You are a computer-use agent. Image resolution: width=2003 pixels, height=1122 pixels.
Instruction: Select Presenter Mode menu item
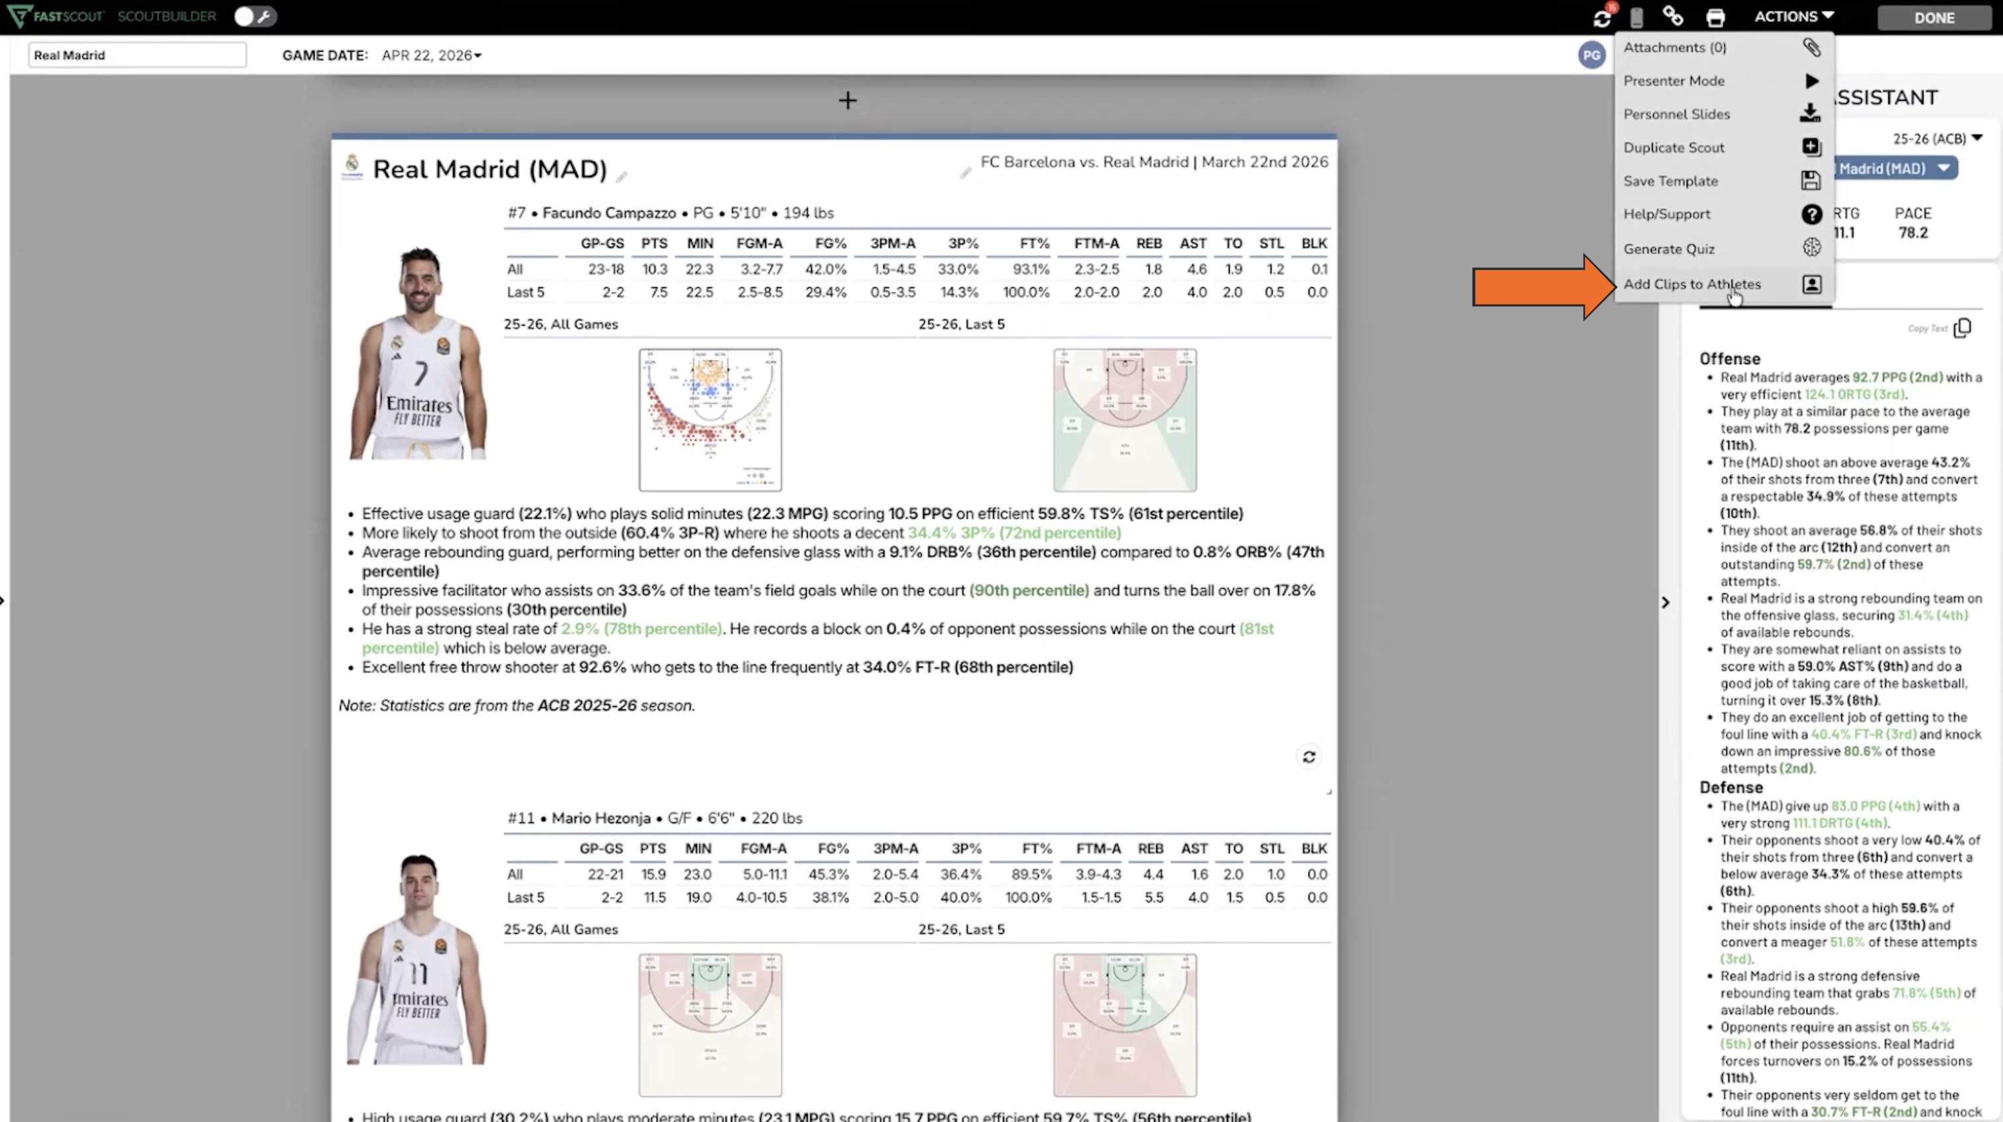point(1724,81)
